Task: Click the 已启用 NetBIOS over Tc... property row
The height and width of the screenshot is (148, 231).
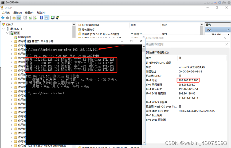Action: click(186, 106)
